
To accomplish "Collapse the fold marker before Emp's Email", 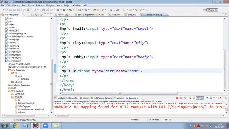I will [x=58, y=24].
